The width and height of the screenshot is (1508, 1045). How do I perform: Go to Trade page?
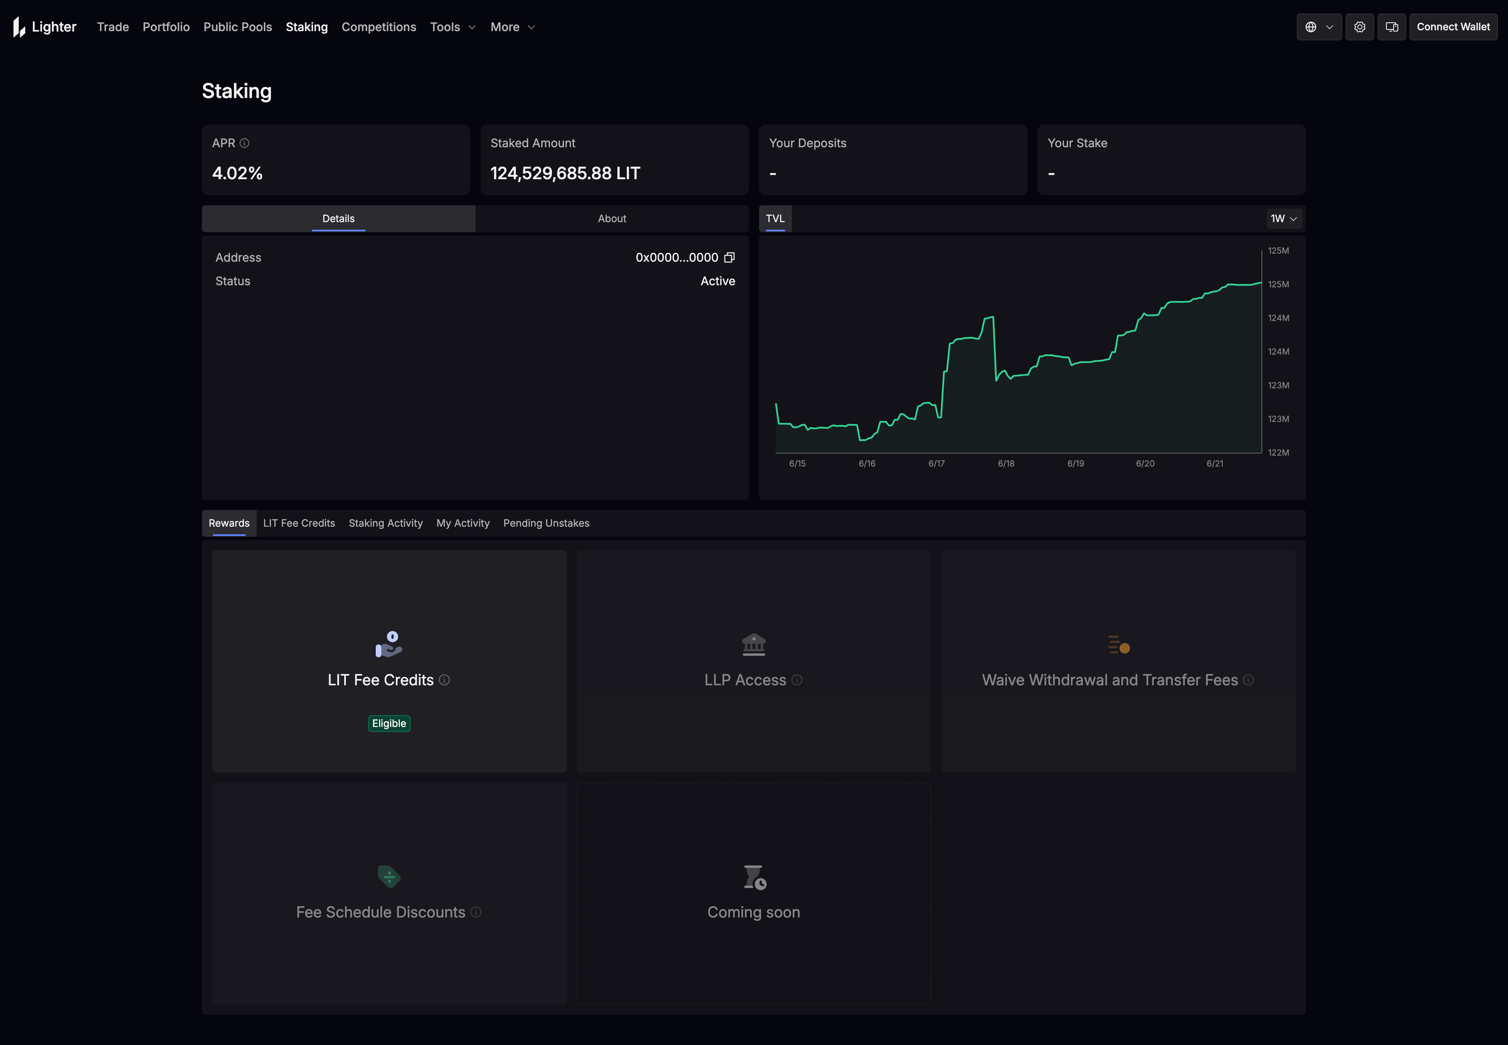click(113, 27)
